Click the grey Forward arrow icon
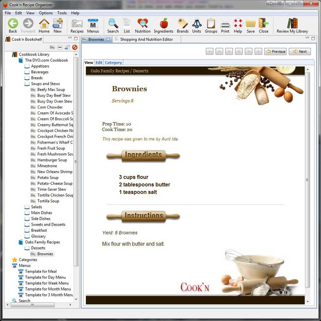Screen dimensions: 321x321 [28, 25]
